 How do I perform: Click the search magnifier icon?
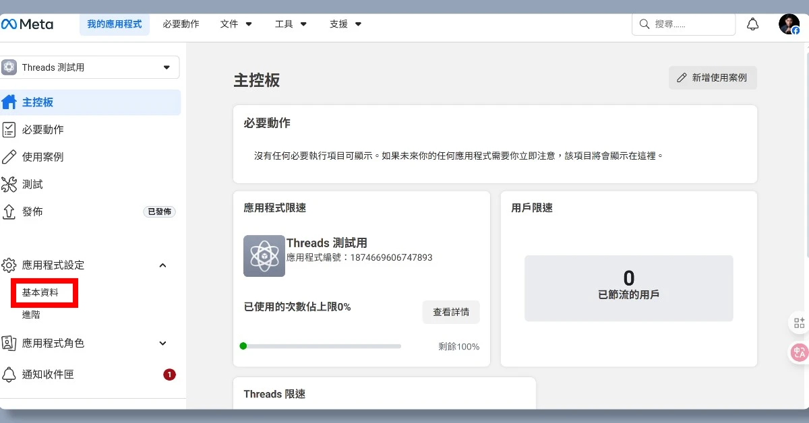pos(645,24)
